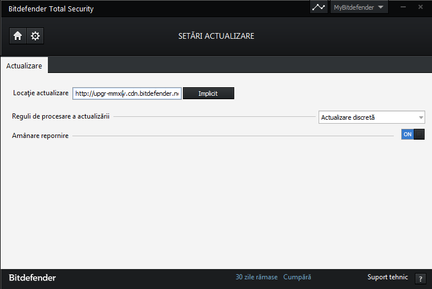Open the help question mark icon

[x=421, y=279]
